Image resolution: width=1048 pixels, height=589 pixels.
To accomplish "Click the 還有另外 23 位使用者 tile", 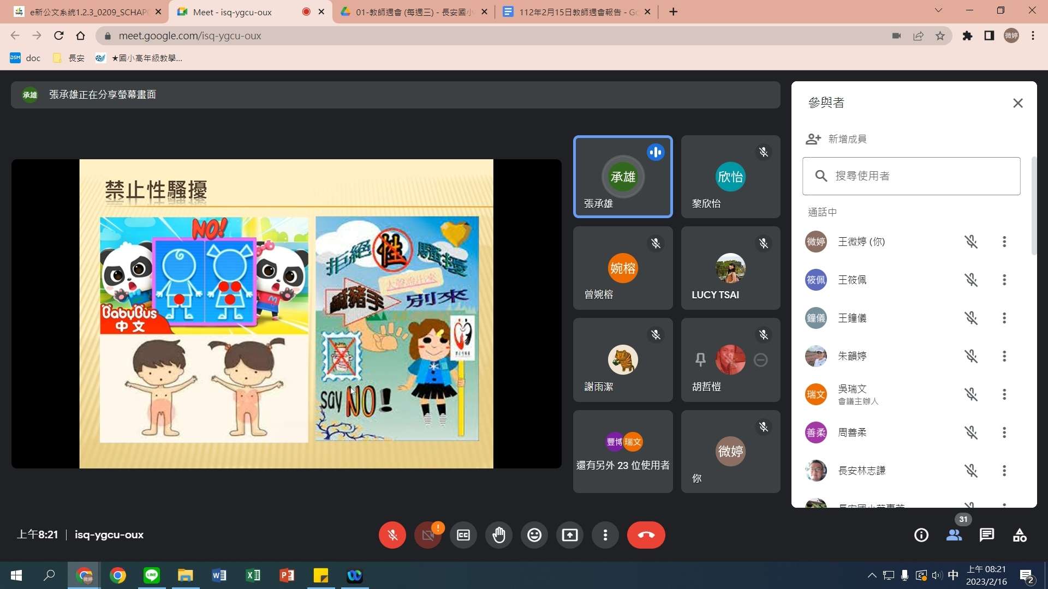I will click(622, 452).
